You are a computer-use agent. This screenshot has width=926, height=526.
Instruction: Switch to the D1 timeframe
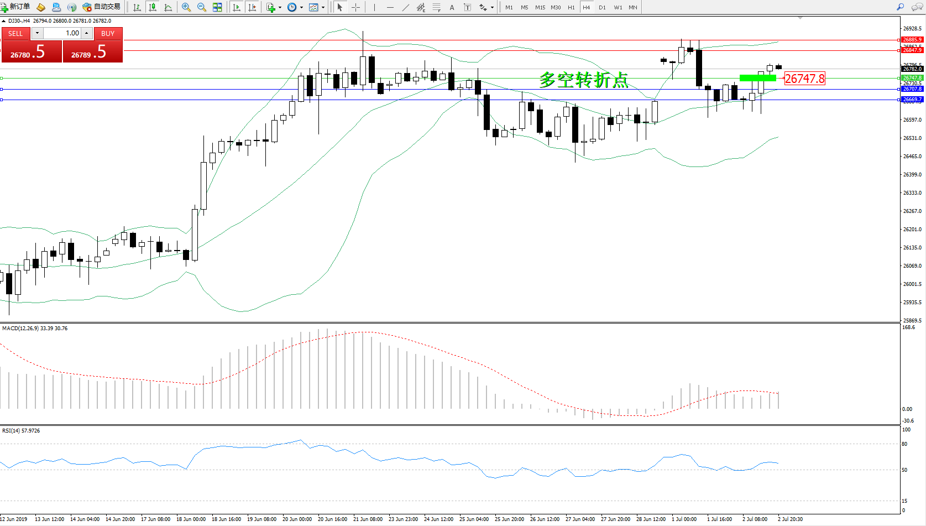point(602,7)
